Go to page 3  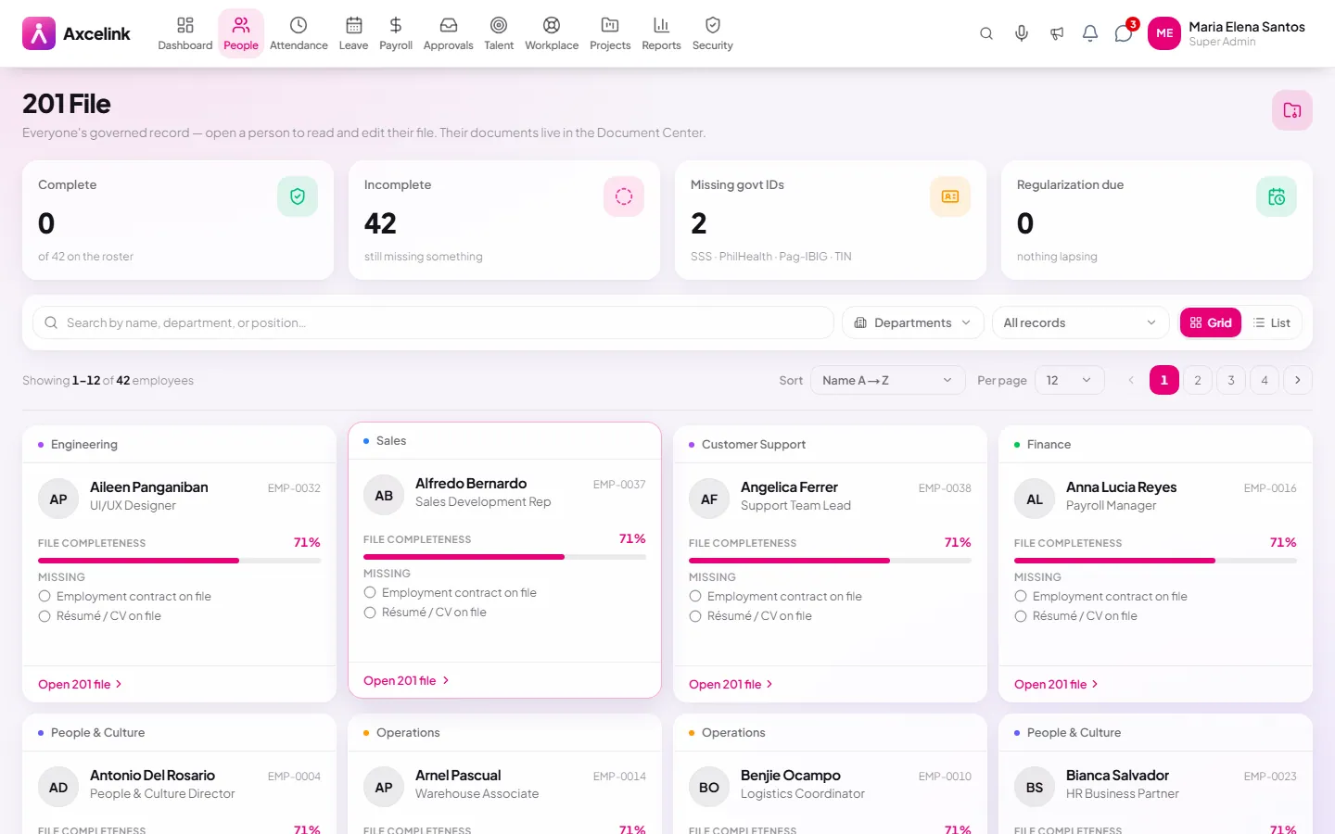[1231, 380]
